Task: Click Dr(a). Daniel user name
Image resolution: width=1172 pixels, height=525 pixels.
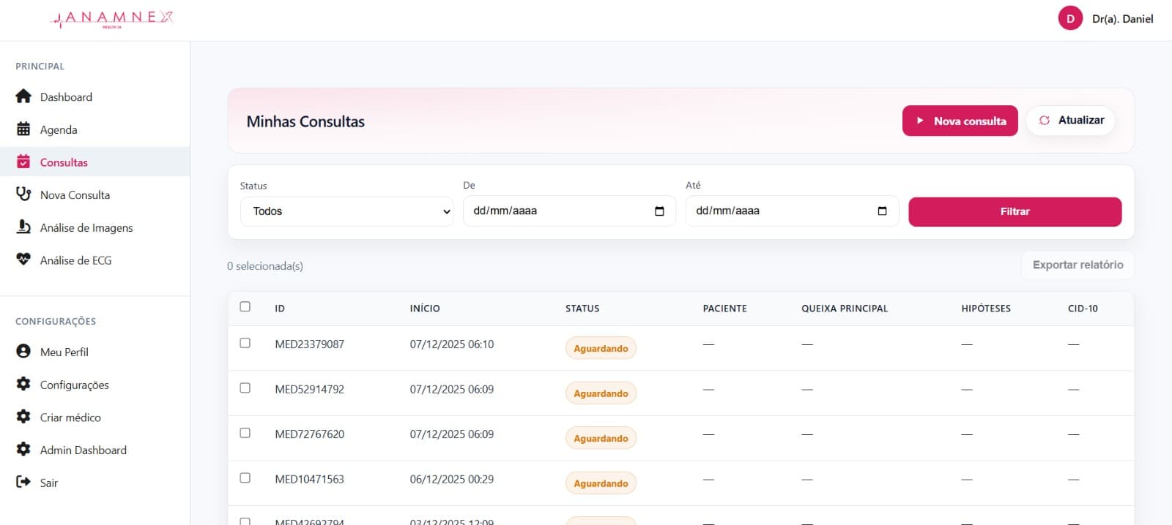Action: (x=1122, y=19)
